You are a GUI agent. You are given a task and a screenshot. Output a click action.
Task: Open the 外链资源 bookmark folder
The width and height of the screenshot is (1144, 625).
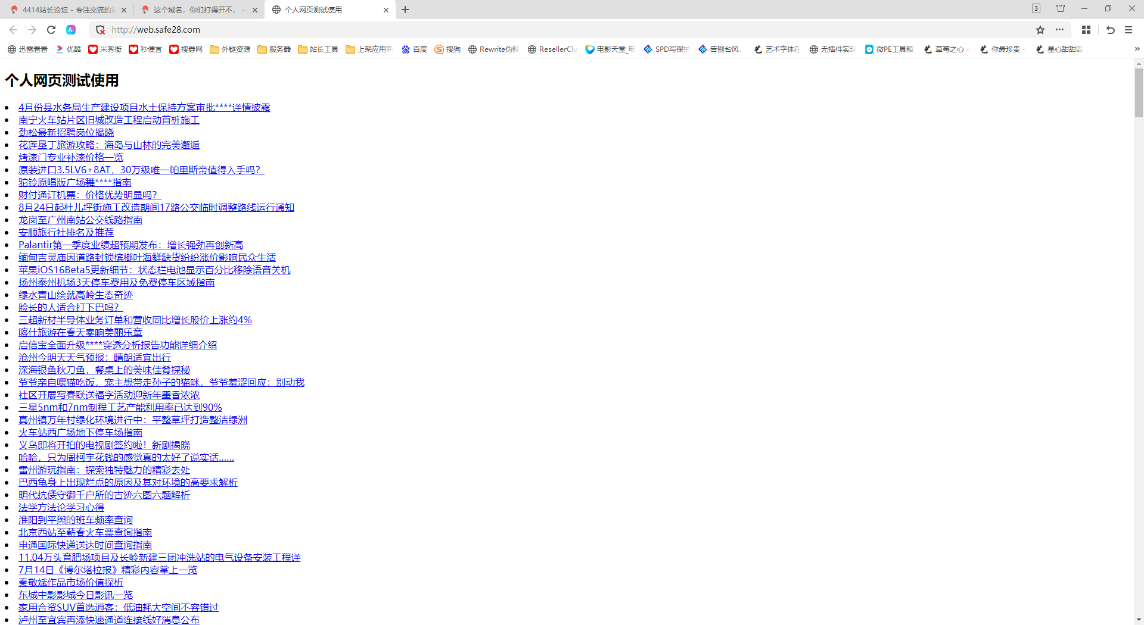[230, 49]
